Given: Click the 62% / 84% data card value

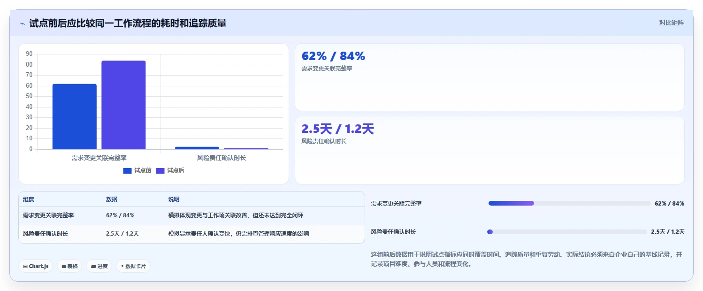Looking at the screenshot, I should pyautogui.click(x=333, y=56).
